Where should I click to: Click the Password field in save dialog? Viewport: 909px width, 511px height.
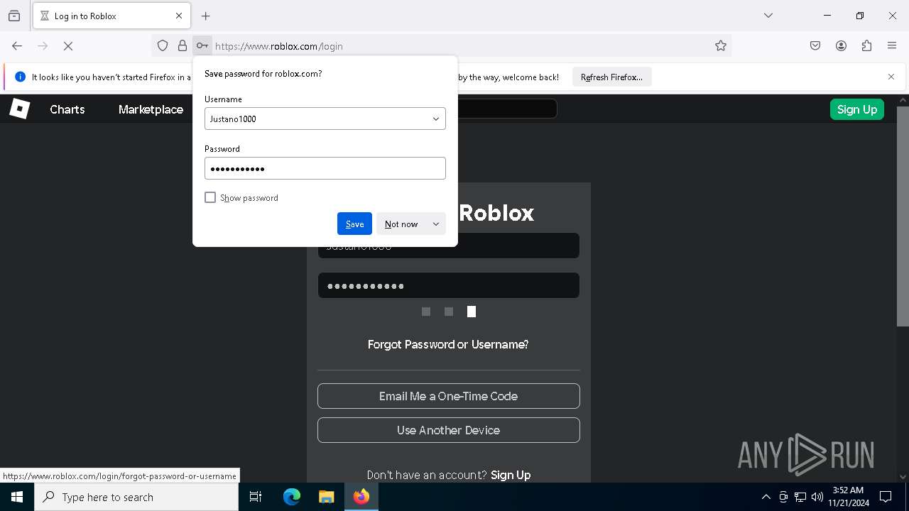click(325, 168)
